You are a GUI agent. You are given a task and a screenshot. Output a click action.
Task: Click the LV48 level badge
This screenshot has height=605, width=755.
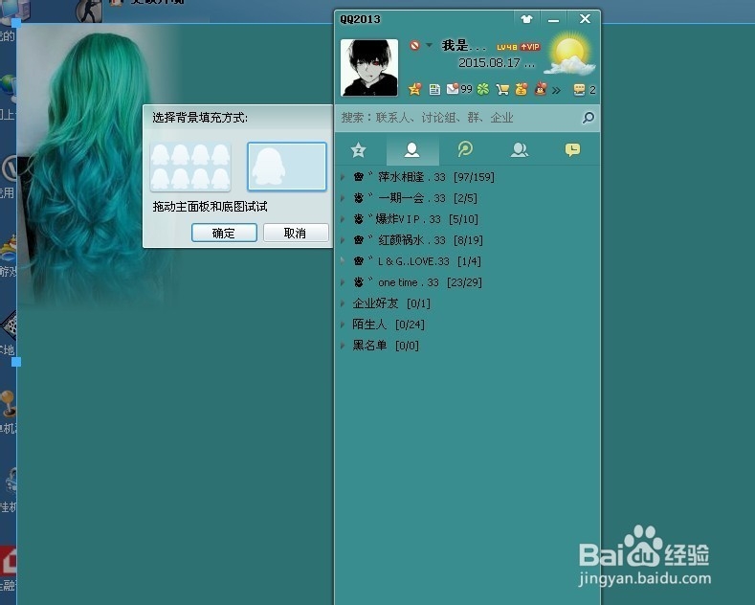click(x=507, y=47)
